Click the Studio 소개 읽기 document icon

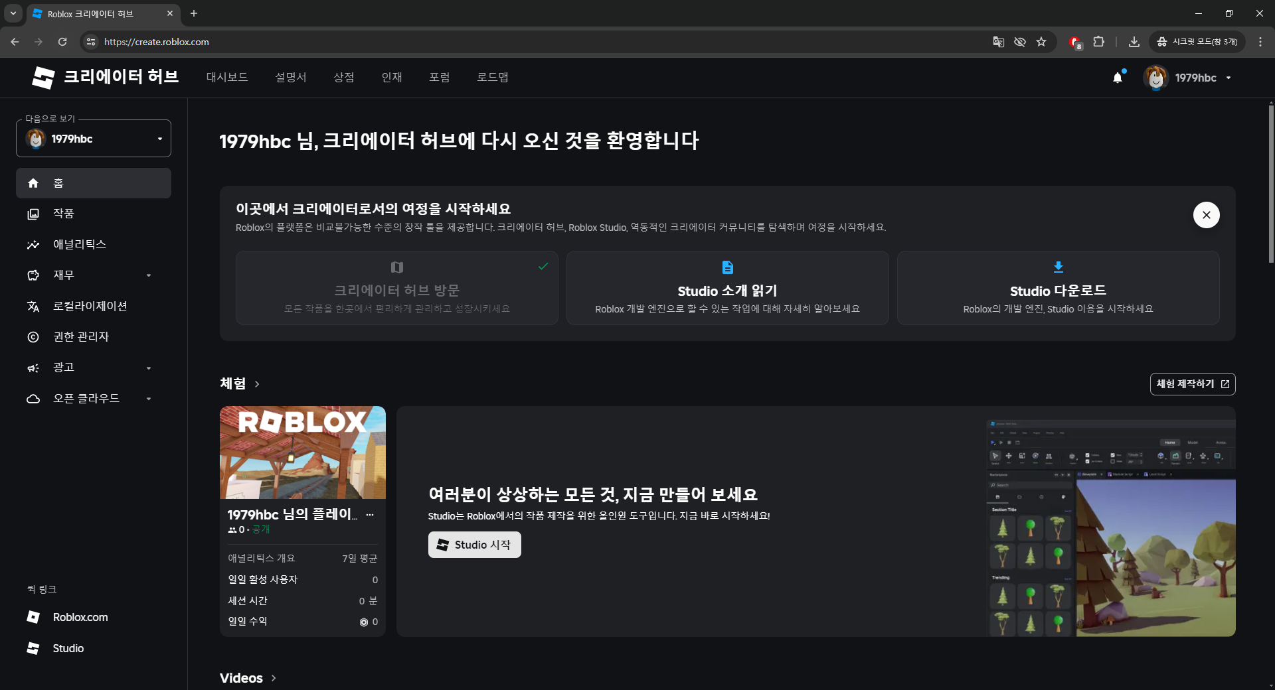[x=728, y=267]
